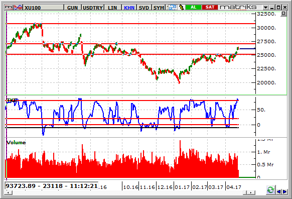Click the 1. Mr volume axis label

click(x=263, y=152)
